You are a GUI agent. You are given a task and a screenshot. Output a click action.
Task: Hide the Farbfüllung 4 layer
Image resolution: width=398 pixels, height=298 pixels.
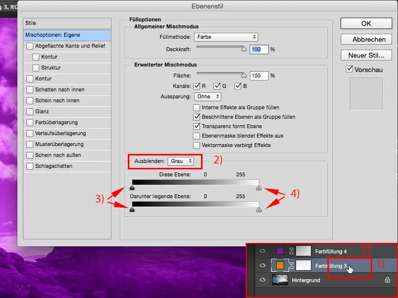(x=263, y=251)
